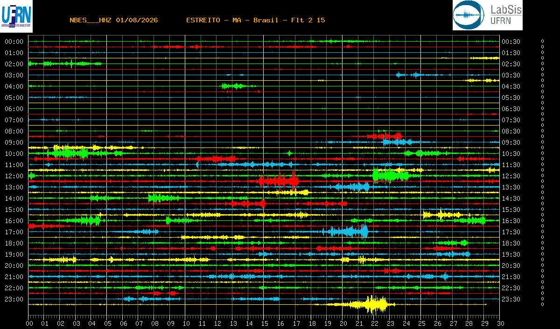Select minute tick 30 on bottom axis

coord(500,323)
